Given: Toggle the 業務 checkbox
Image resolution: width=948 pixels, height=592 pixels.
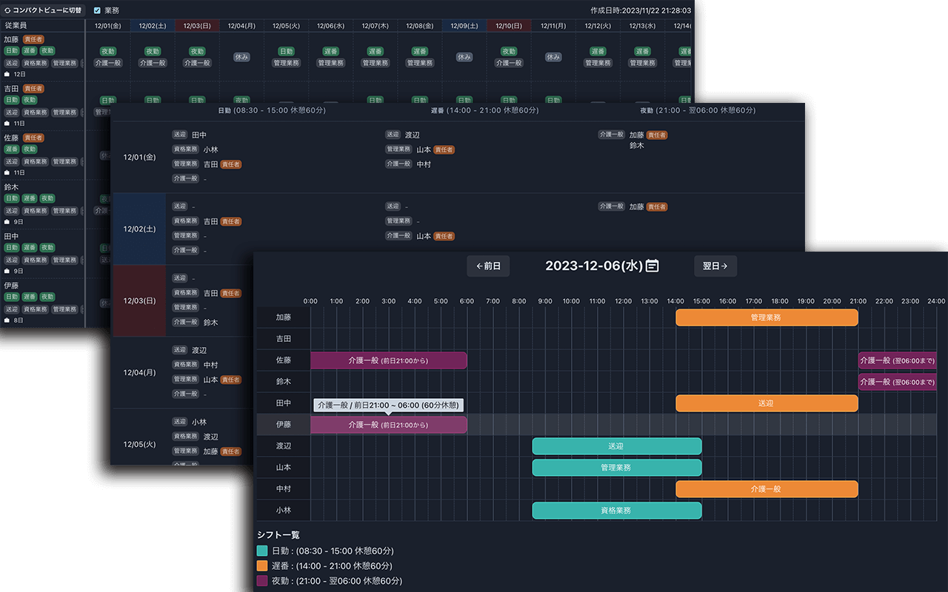Looking at the screenshot, I should [97, 10].
